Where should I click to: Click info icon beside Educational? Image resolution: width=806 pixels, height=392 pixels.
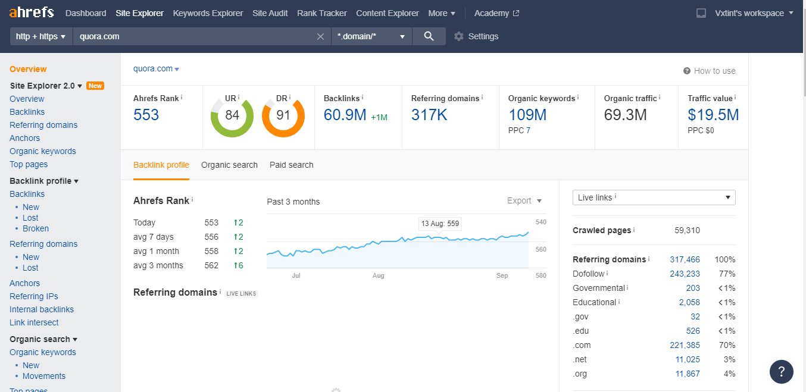pos(619,302)
